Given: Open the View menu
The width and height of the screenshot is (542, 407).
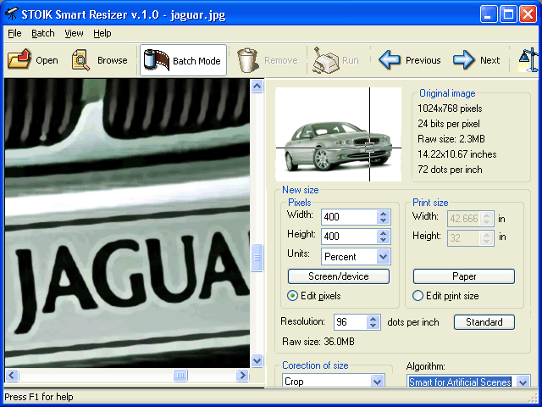Looking at the screenshot, I should pos(74,33).
